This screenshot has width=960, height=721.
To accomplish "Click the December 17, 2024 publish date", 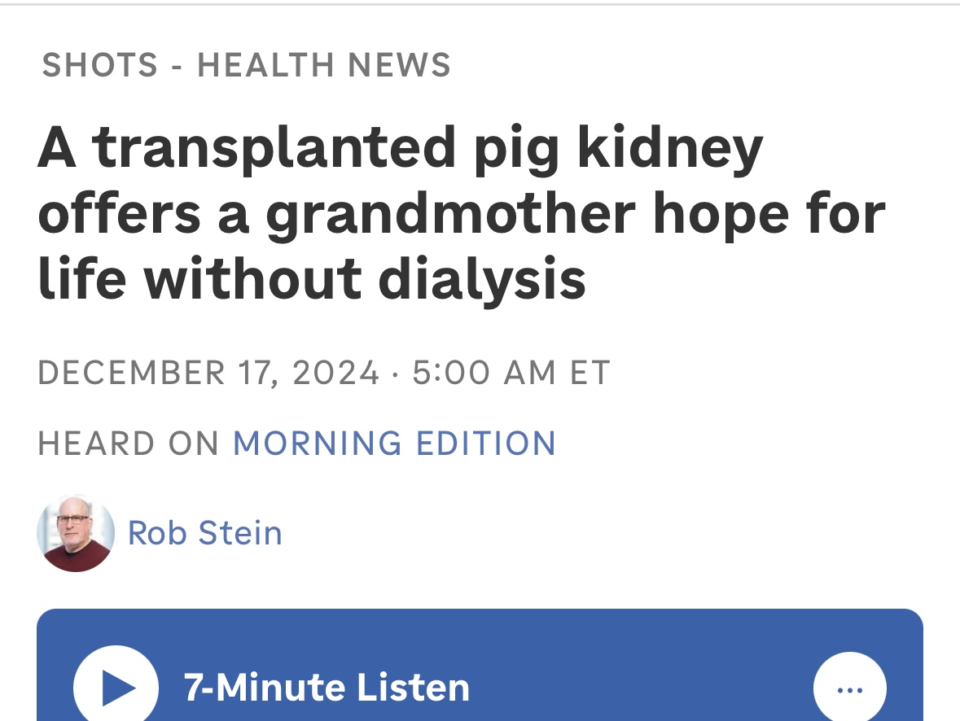I will [208, 373].
